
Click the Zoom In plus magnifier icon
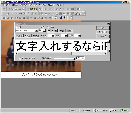pyautogui.click(x=61, y=18)
